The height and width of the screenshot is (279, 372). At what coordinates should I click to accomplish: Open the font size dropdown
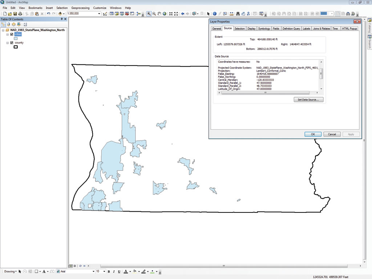[104, 271]
